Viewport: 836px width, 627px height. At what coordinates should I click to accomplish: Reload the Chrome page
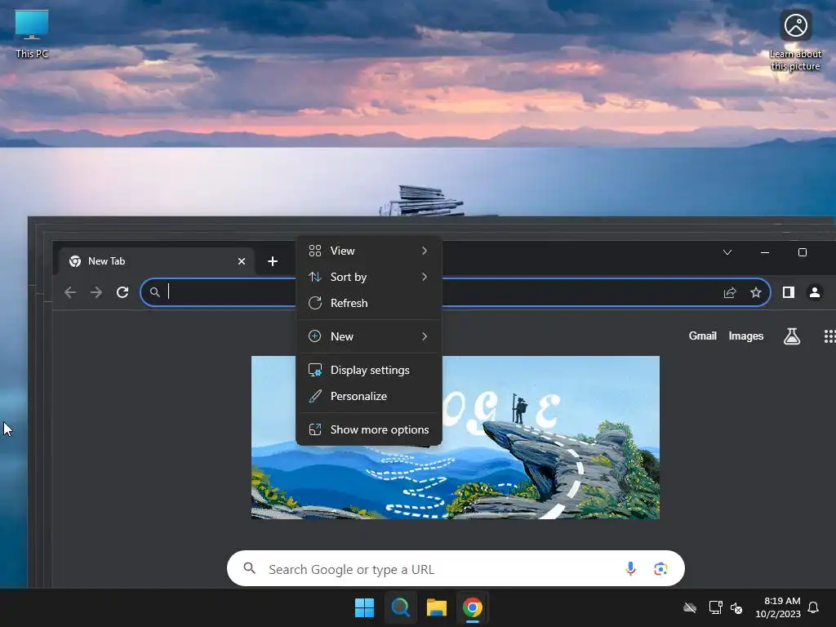click(x=122, y=292)
